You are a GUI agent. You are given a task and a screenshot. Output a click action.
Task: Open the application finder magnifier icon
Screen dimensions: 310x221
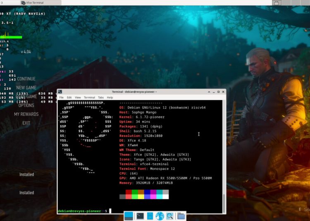pyautogui.click(x=169, y=216)
